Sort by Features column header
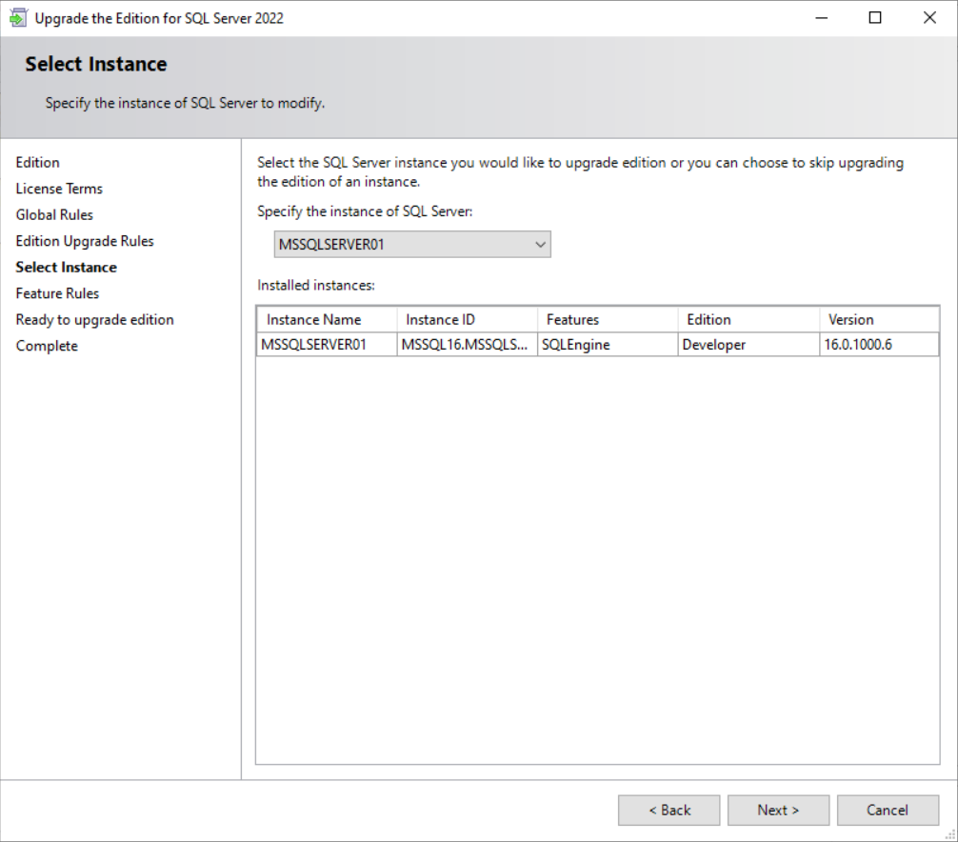The image size is (958, 842). [x=608, y=320]
